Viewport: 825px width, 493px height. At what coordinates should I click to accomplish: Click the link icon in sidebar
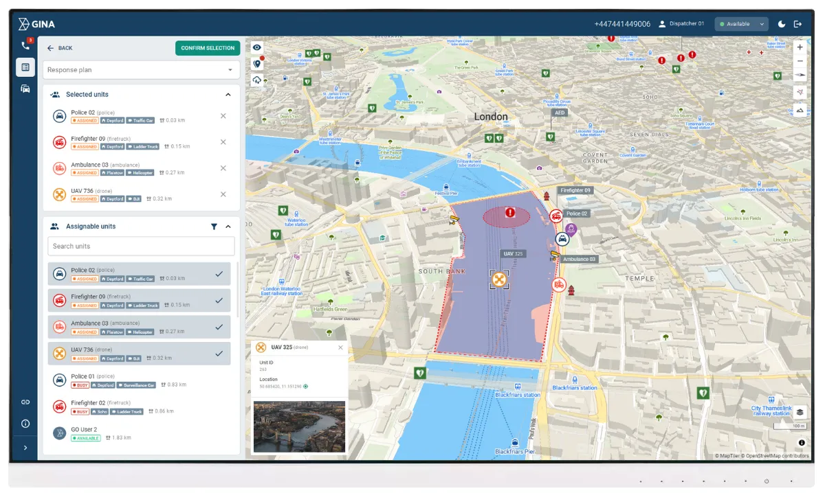pos(25,402)
